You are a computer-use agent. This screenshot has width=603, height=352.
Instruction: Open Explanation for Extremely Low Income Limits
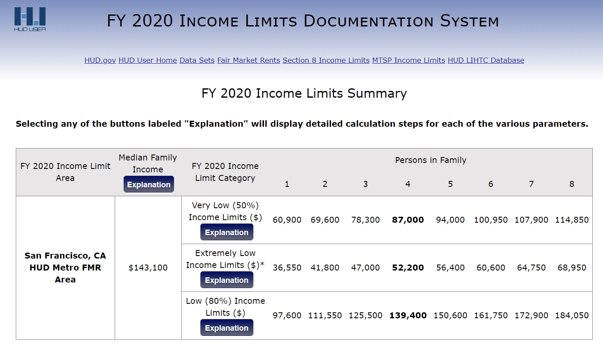[x=226, y=280]
